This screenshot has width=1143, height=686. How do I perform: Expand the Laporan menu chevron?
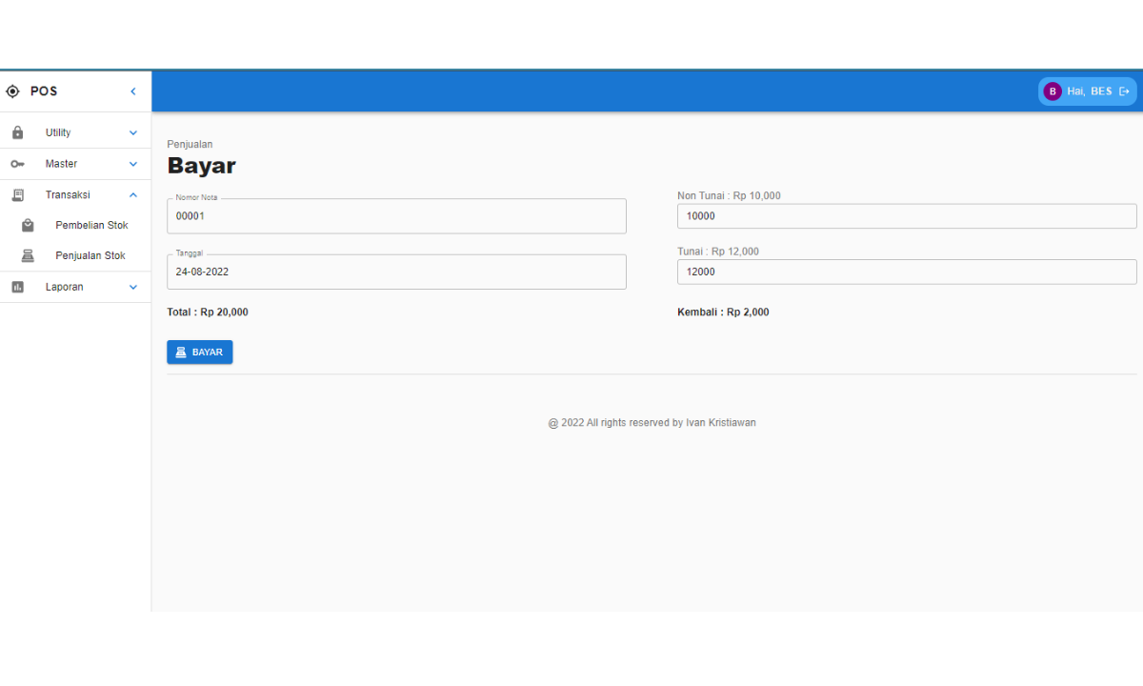133,287
